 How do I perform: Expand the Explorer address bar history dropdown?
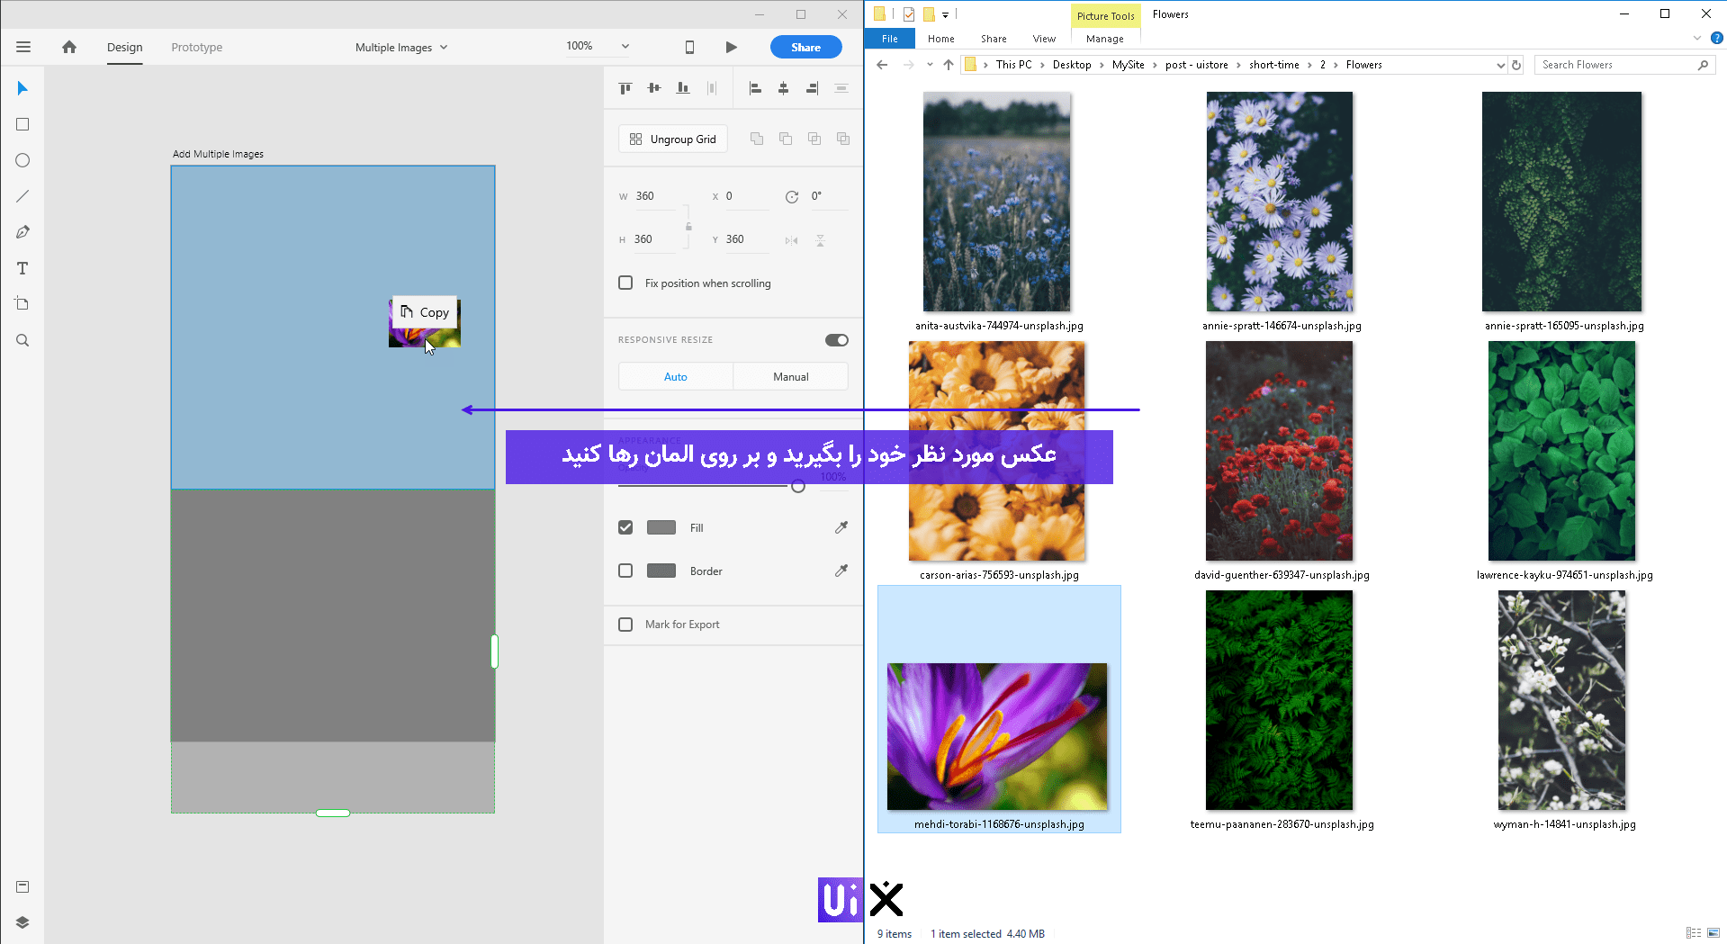click(x=1500, y=65)
